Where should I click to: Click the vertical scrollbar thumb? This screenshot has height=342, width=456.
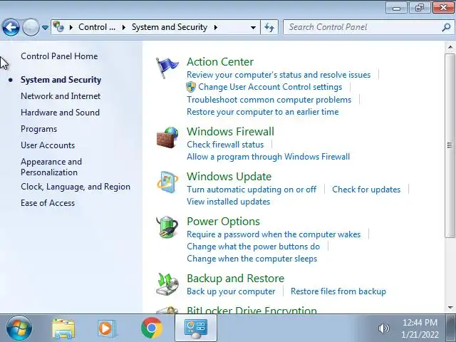(450, 145)
